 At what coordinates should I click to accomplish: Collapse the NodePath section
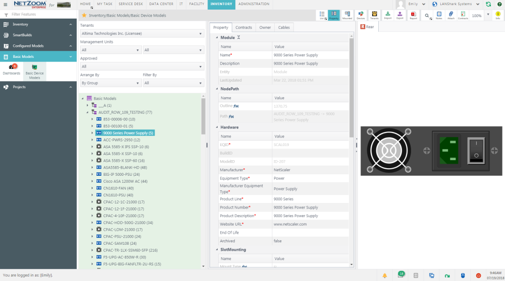tap(217, 89)
